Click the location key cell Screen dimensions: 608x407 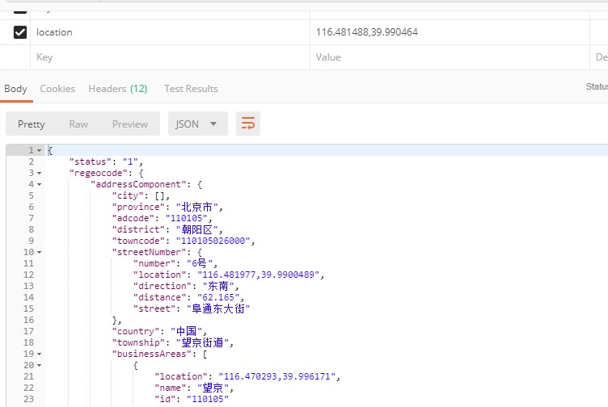coord(171,32)
